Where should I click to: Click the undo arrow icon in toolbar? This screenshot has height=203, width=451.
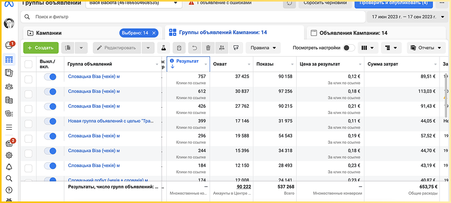[194, 48]
